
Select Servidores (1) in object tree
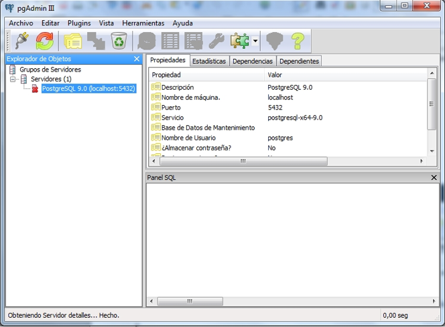coord(51,79)
